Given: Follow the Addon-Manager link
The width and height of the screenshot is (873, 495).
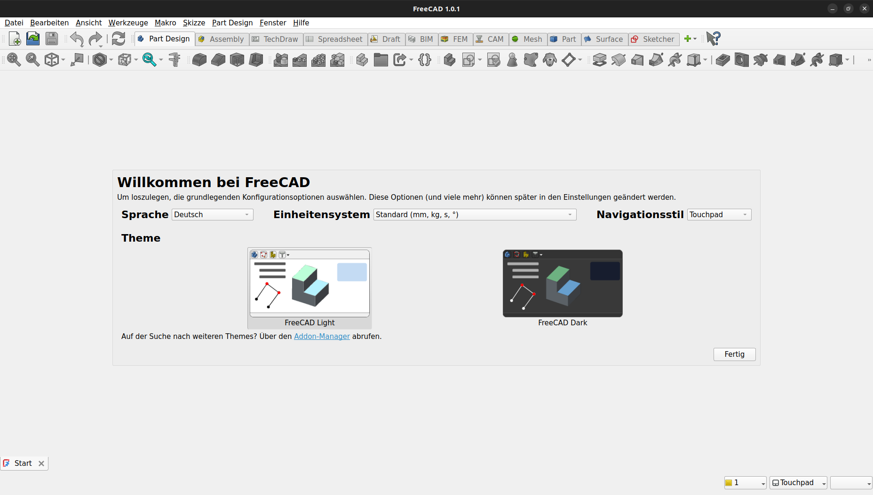Looking at the screenshot, I should 322,337.
